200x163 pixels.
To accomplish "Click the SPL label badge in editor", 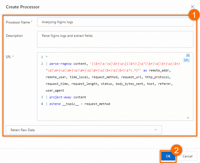I will (187, 60).
